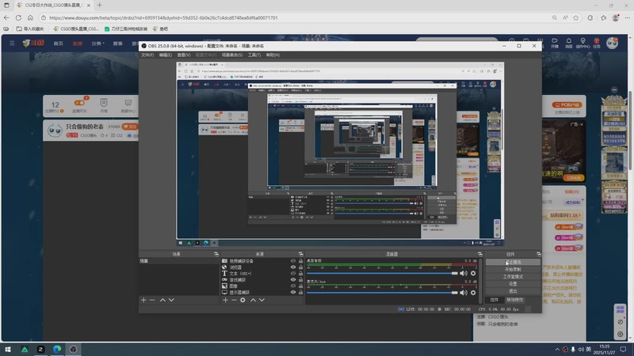Adjust 麦克风/Aux volume slider

pos(382,293)
